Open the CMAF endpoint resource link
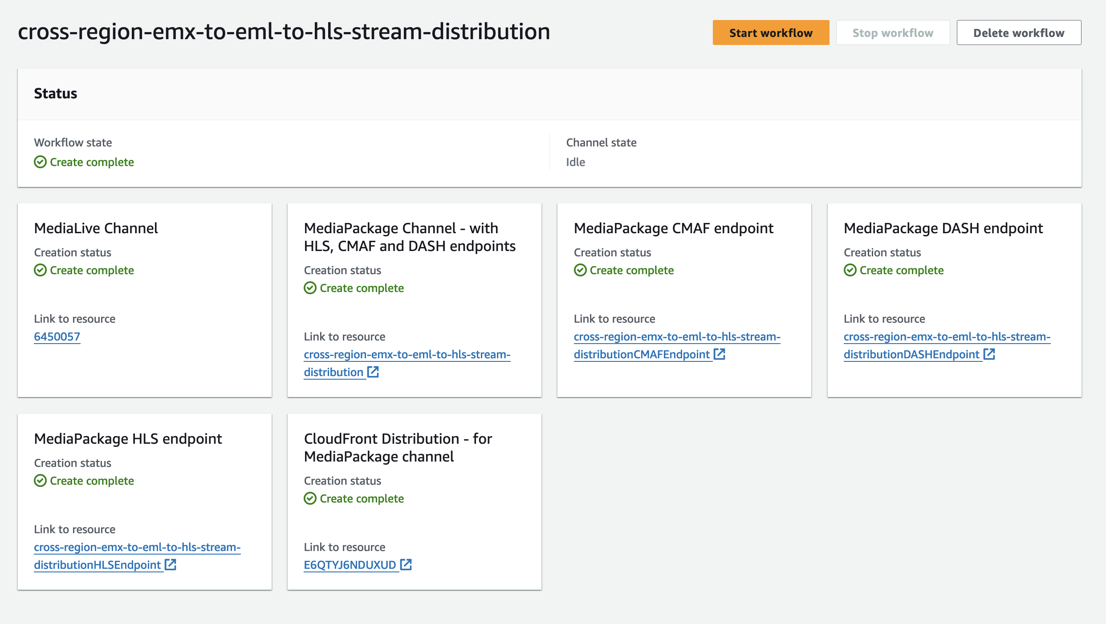The width and height of the screenshot is (1106, 624). (x=676, y=337)
